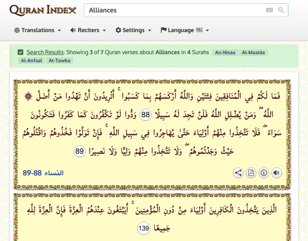Viewport: 308px width, 241px height.
Task: Select the Al-Maaida surah tag
Action: tap(253, 53)
